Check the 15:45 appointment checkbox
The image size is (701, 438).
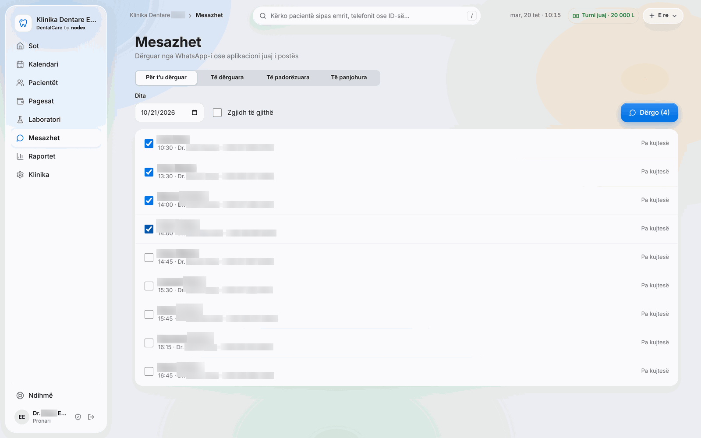149,314
